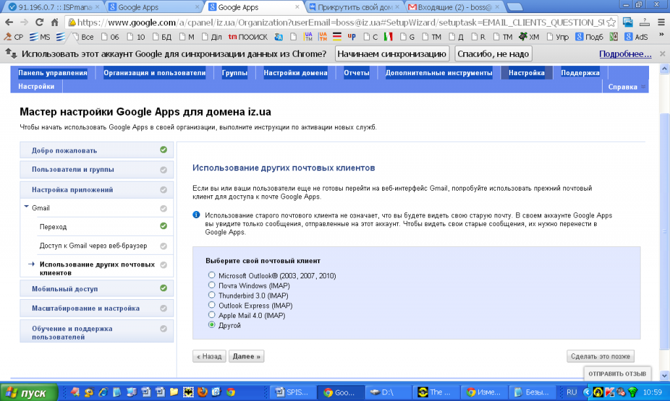The image size is (670, 401).
Task: Switch to the Входящие (2) Gmail browser tab
Action: 454,7
